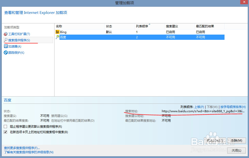Click the toolbars and extensions gear icon
This screenshot has height=158, width=249.
[5, 34]
